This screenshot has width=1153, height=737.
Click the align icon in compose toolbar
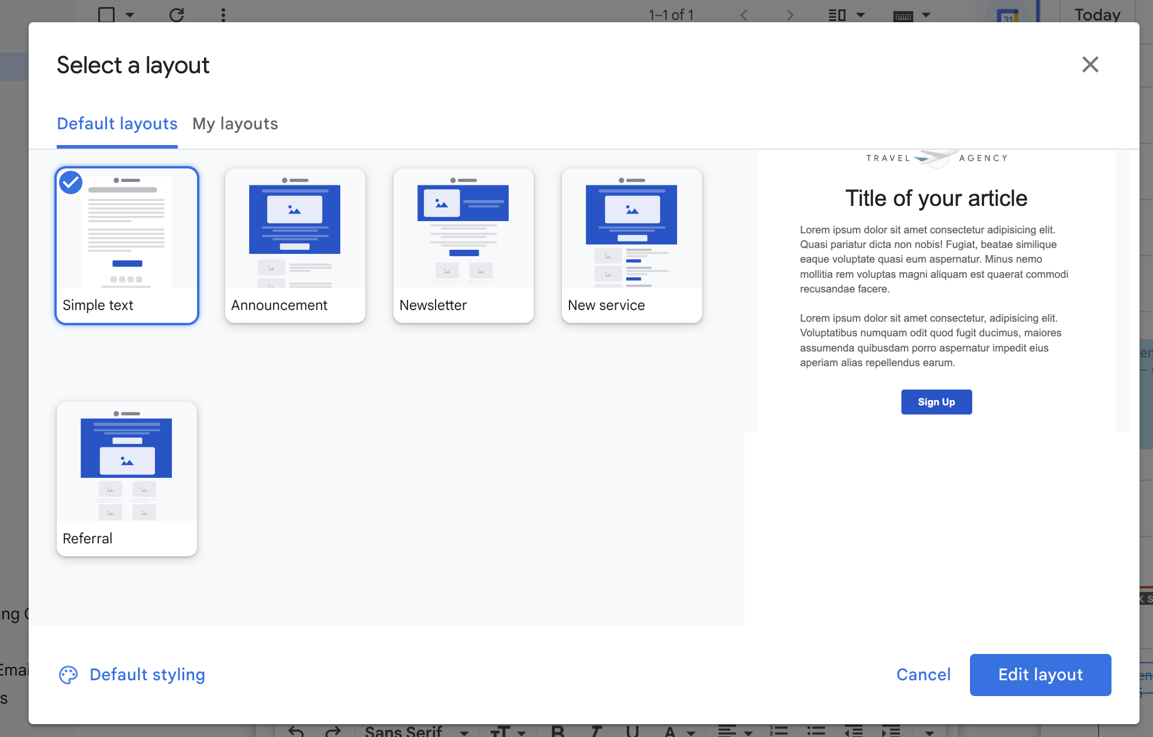(x=727, y=731)
